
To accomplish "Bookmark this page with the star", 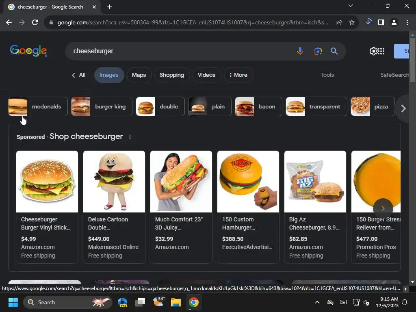I will 352,23.
